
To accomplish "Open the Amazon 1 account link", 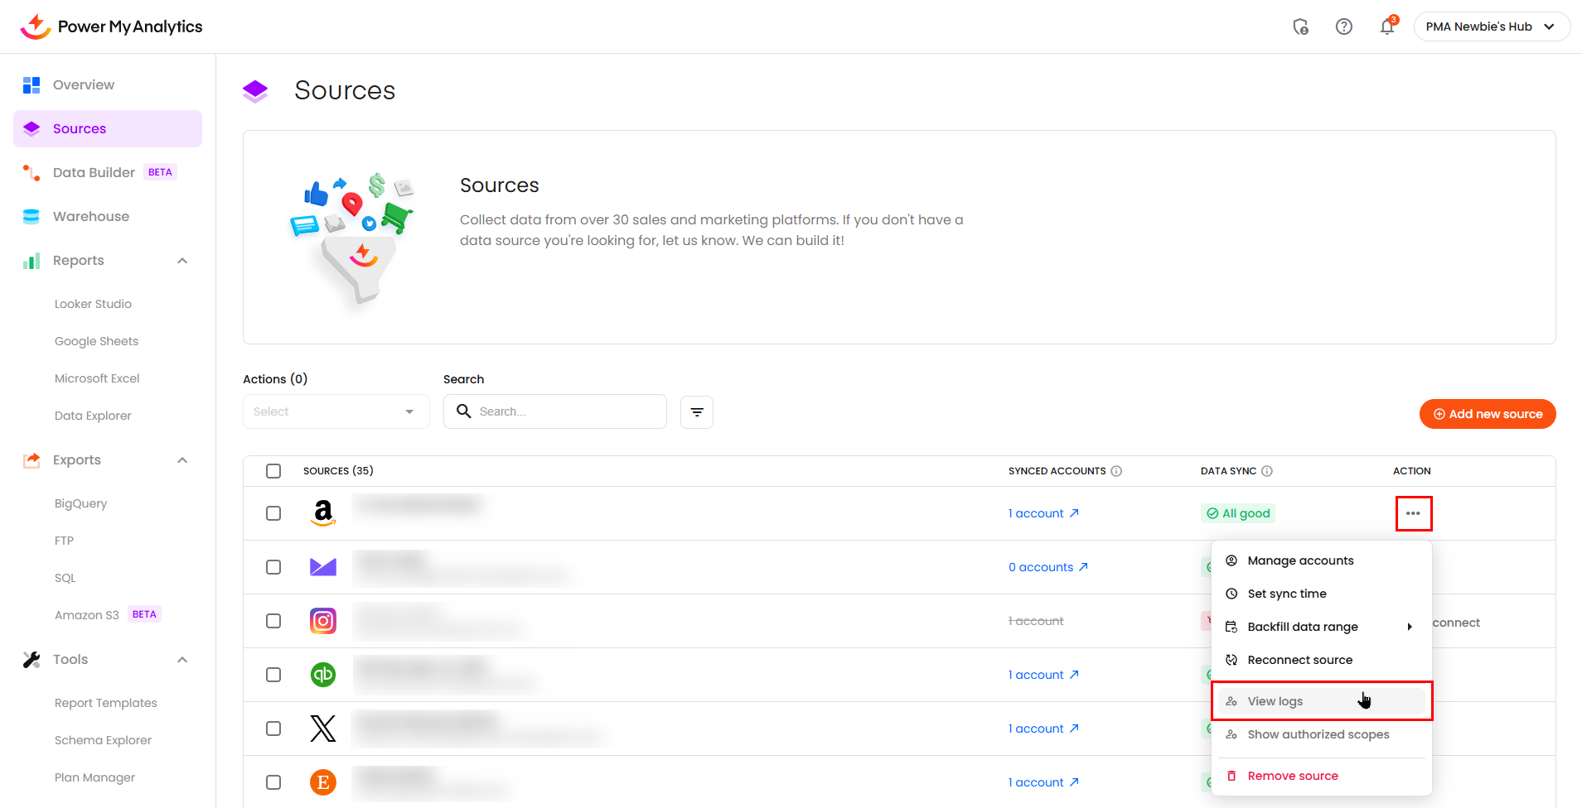I will point(1043,513).
